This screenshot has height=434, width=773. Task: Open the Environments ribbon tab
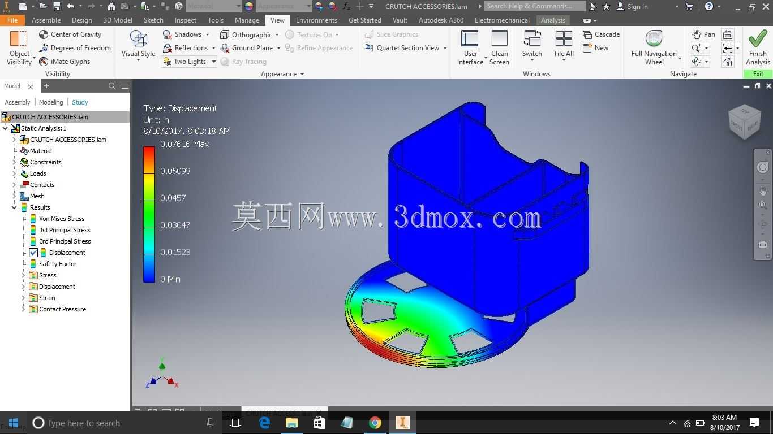point(316,20)
